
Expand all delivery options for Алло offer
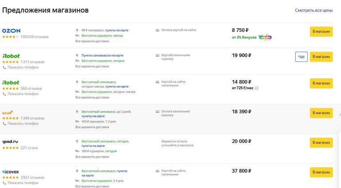pos(92,127)
